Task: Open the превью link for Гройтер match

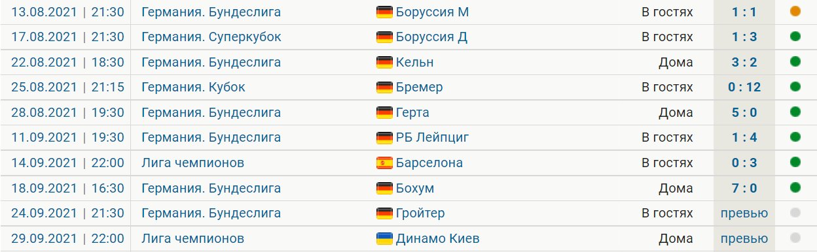Action: tap(744, 213)
